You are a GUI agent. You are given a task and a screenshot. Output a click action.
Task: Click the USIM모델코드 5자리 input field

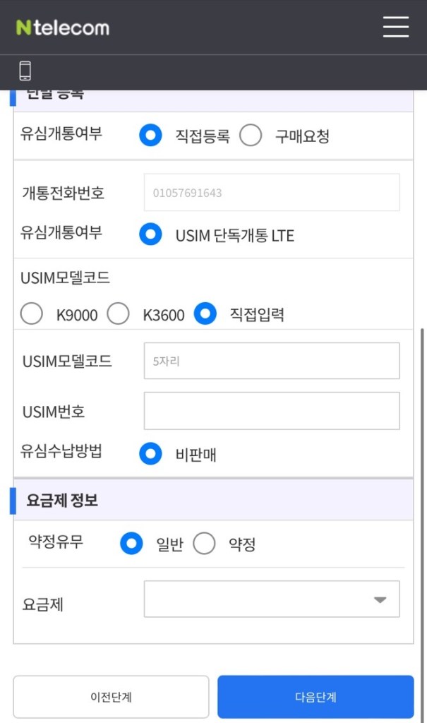pyautogui.click(x=272, y=361)
